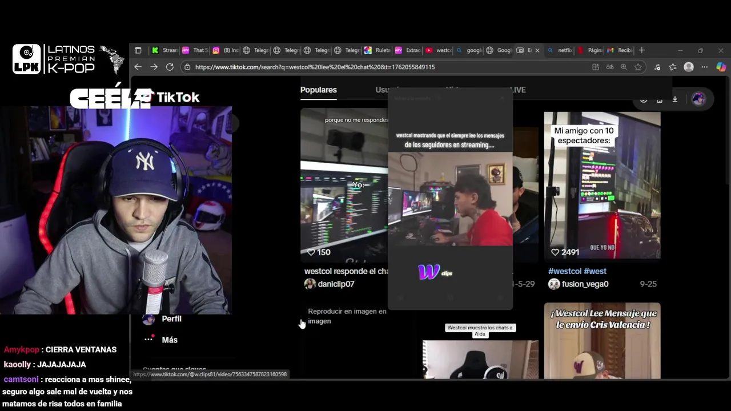
Task: Go forward in browser history
Action: coord(154,67)
